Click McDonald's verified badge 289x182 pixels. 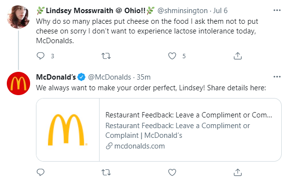click(x=81, y=77)
